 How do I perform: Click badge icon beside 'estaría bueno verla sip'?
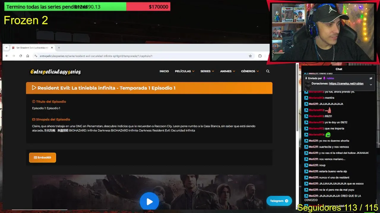(306, 172)
